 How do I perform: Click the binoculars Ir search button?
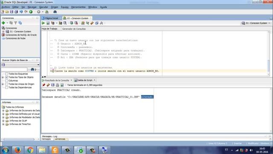pyautogui.click(x=33, y=69)
